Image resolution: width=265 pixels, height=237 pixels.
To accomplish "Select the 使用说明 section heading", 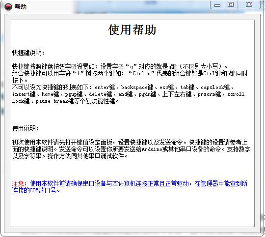I will [26, 128].
